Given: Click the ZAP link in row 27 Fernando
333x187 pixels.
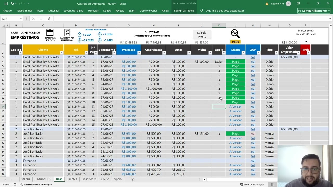Looking at the screenshot, I should coord(253,165).
